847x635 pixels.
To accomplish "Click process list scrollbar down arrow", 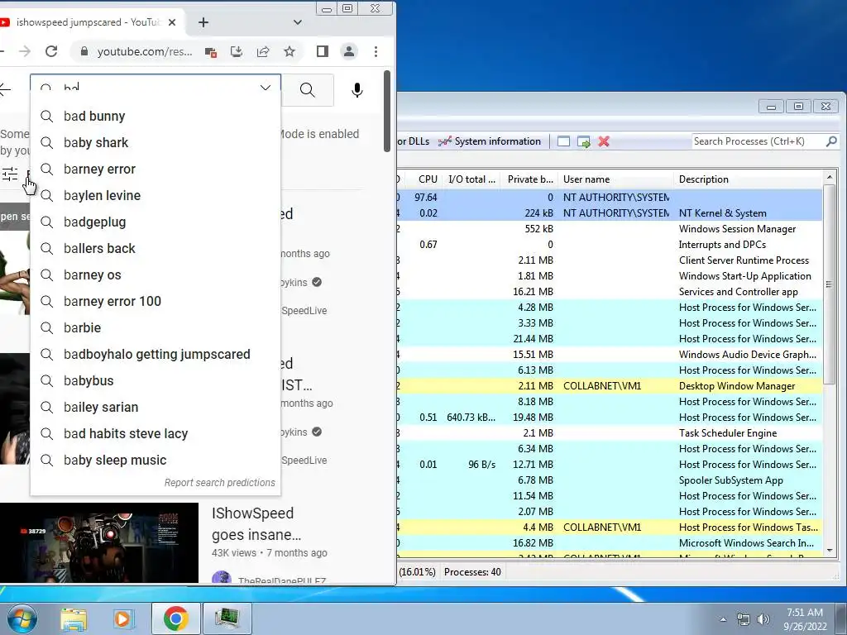I will pyautogui.click(x=829, y=551).
